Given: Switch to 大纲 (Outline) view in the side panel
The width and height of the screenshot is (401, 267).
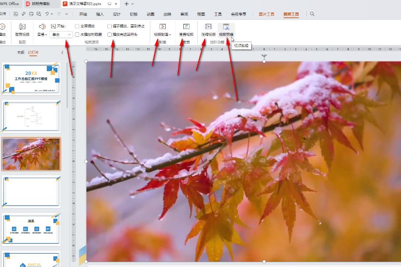Looking at the screenshot, I should pyautogui.click(x=21, y=53).
